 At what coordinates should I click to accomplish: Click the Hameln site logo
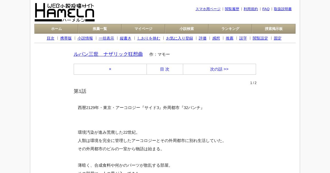pyautogui.click(x=65, y=12)
